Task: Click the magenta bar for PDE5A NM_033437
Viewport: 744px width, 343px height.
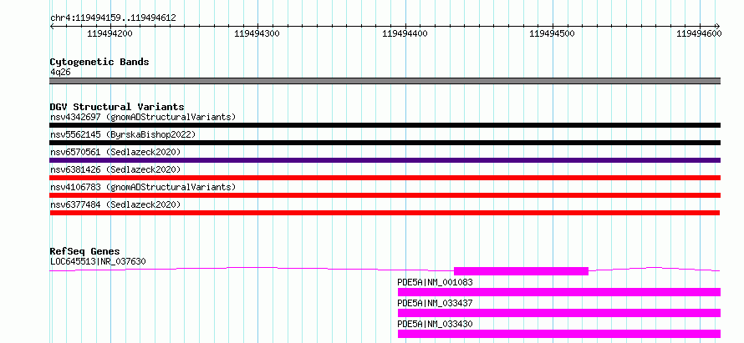Action: [559, 313]
